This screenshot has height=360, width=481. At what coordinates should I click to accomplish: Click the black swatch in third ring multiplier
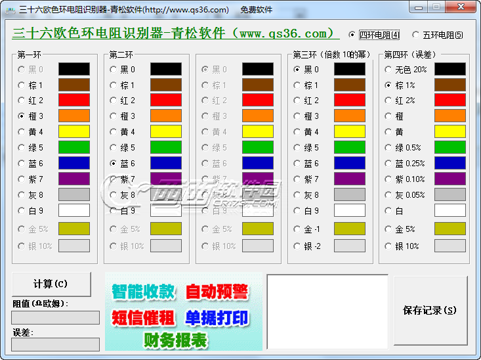point(350,69)
